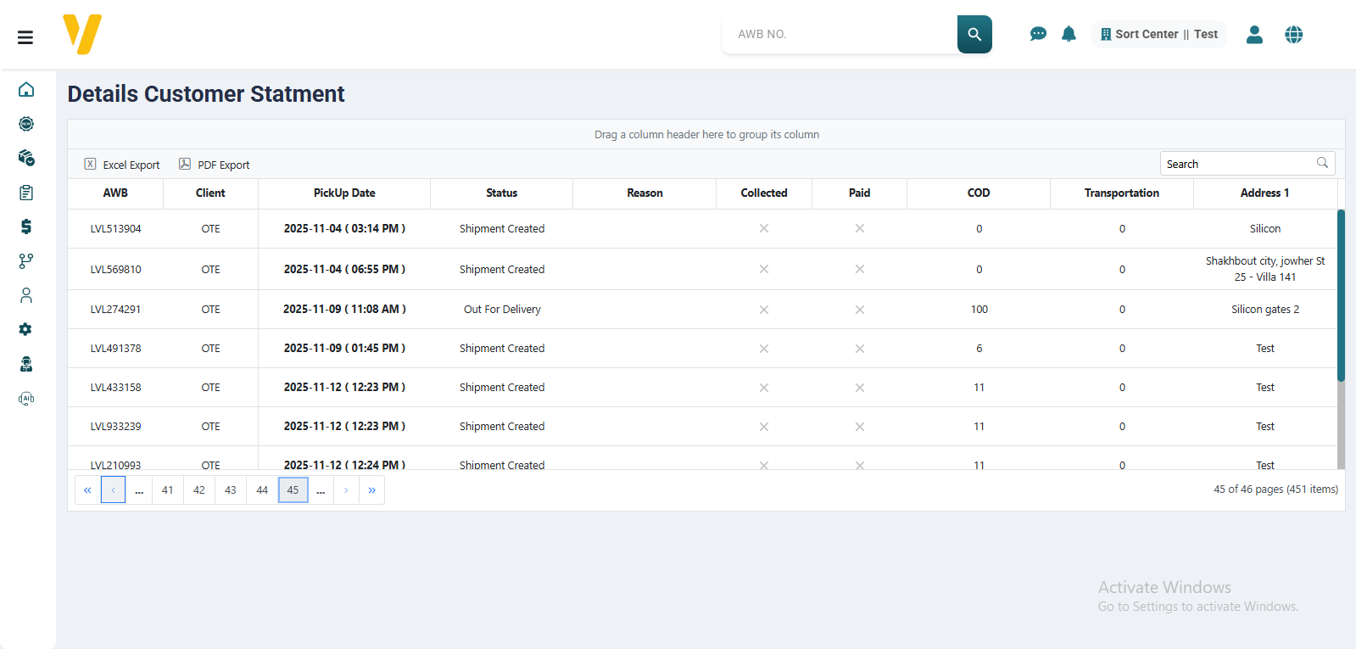Click the grid Search input field
The height and width of the screenshot is (649, 1356).
click(x=1238, y=164)
